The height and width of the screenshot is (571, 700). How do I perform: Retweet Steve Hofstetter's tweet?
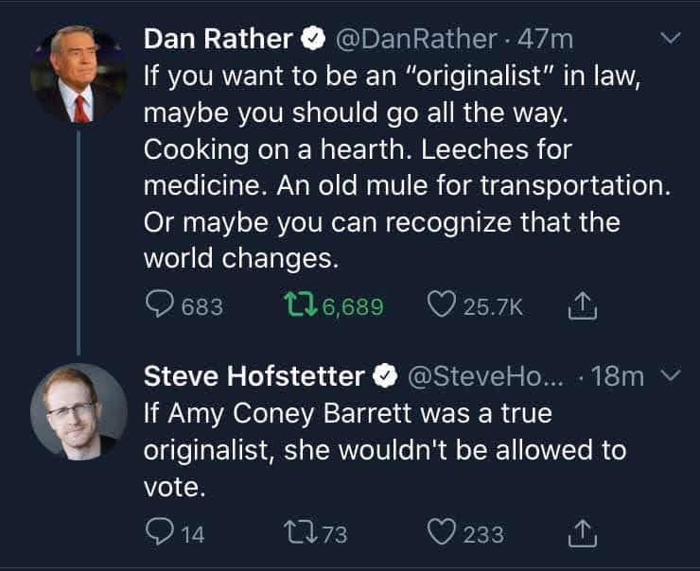coord(301,533)
